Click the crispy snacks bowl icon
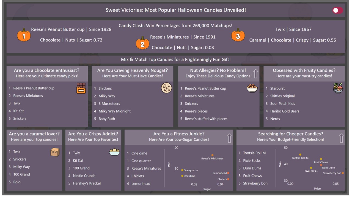Viewport: 352px width, 198px height. coord(114,152)
